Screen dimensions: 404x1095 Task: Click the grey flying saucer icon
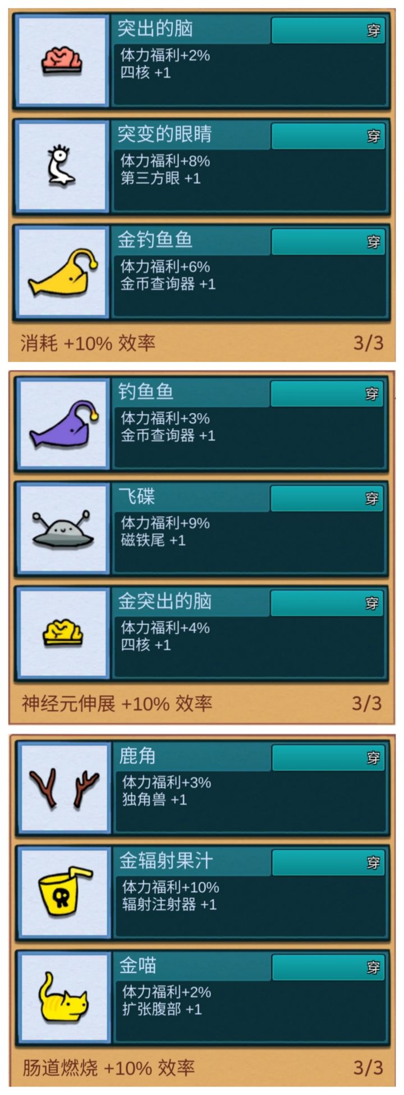pyautogui.click(x=63, y=528)
